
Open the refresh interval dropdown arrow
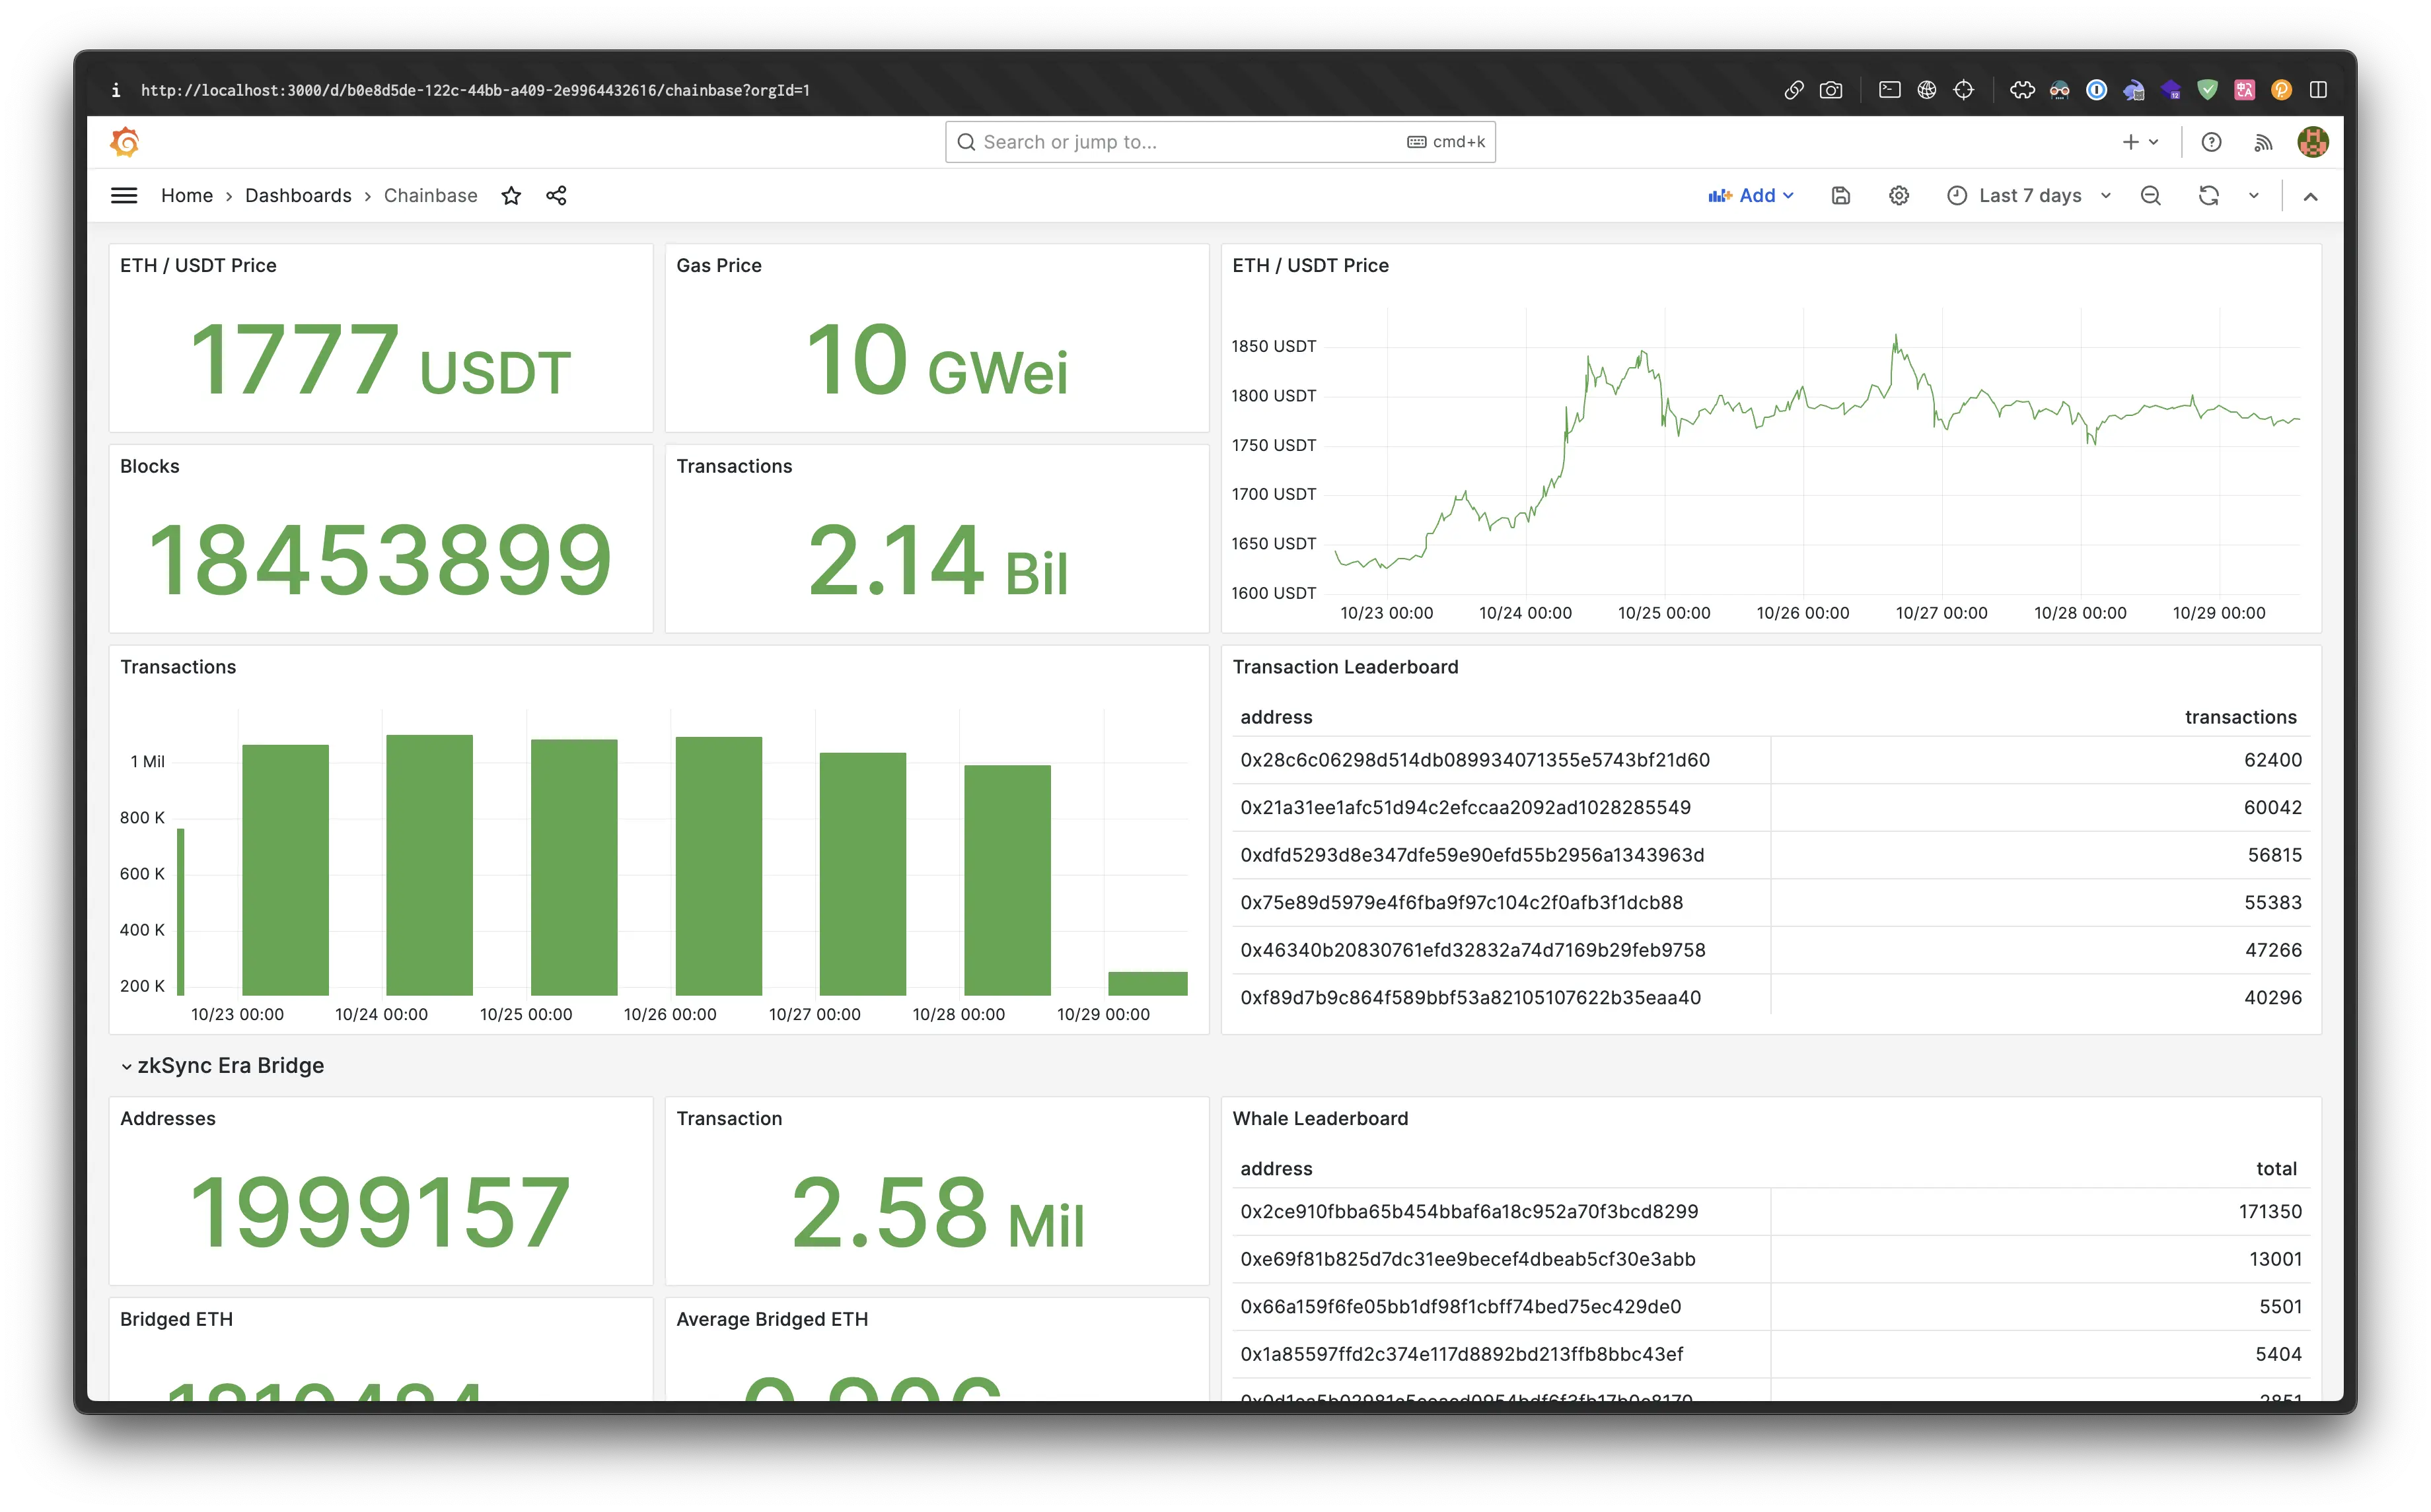(2254, 196)
